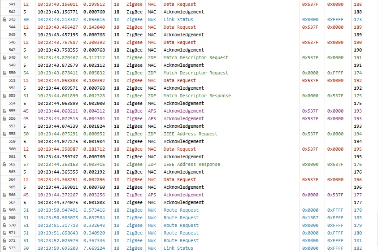Select 'Route Request' in packet 568
This screenshot has width=378, height=252.
pyautogui.click(x=181, y=210)
